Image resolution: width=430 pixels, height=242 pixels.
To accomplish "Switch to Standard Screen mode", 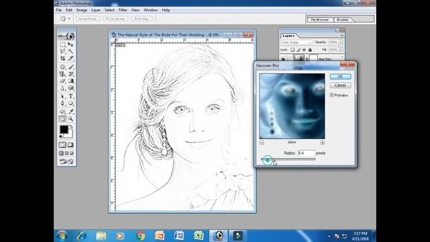I will pos(61,153).
